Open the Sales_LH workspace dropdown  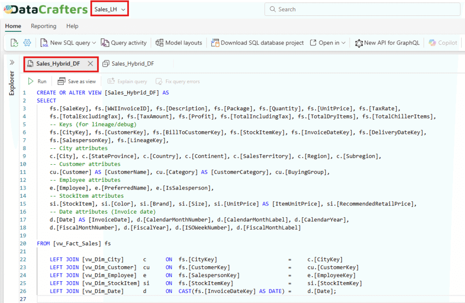(x=109, y=10)
